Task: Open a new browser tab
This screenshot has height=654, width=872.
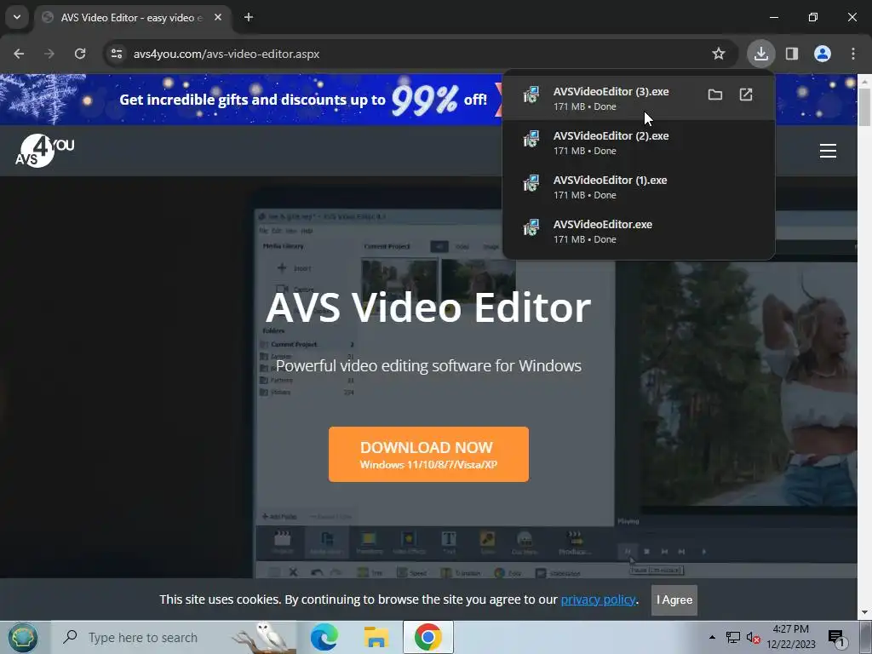Action: coord(249,17)
